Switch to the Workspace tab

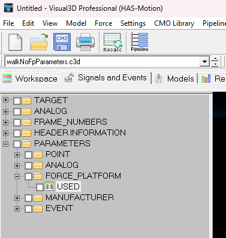[31, 79]
